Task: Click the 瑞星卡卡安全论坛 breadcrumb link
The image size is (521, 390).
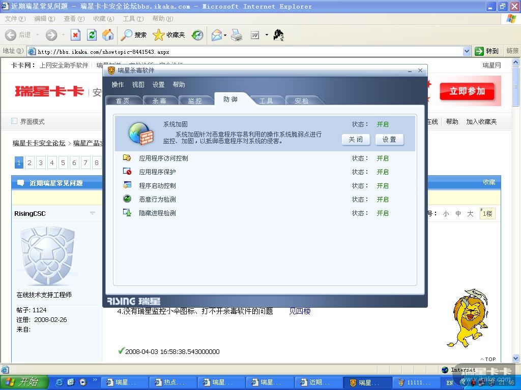Action: pyautogui.click(x=39, y=143)
